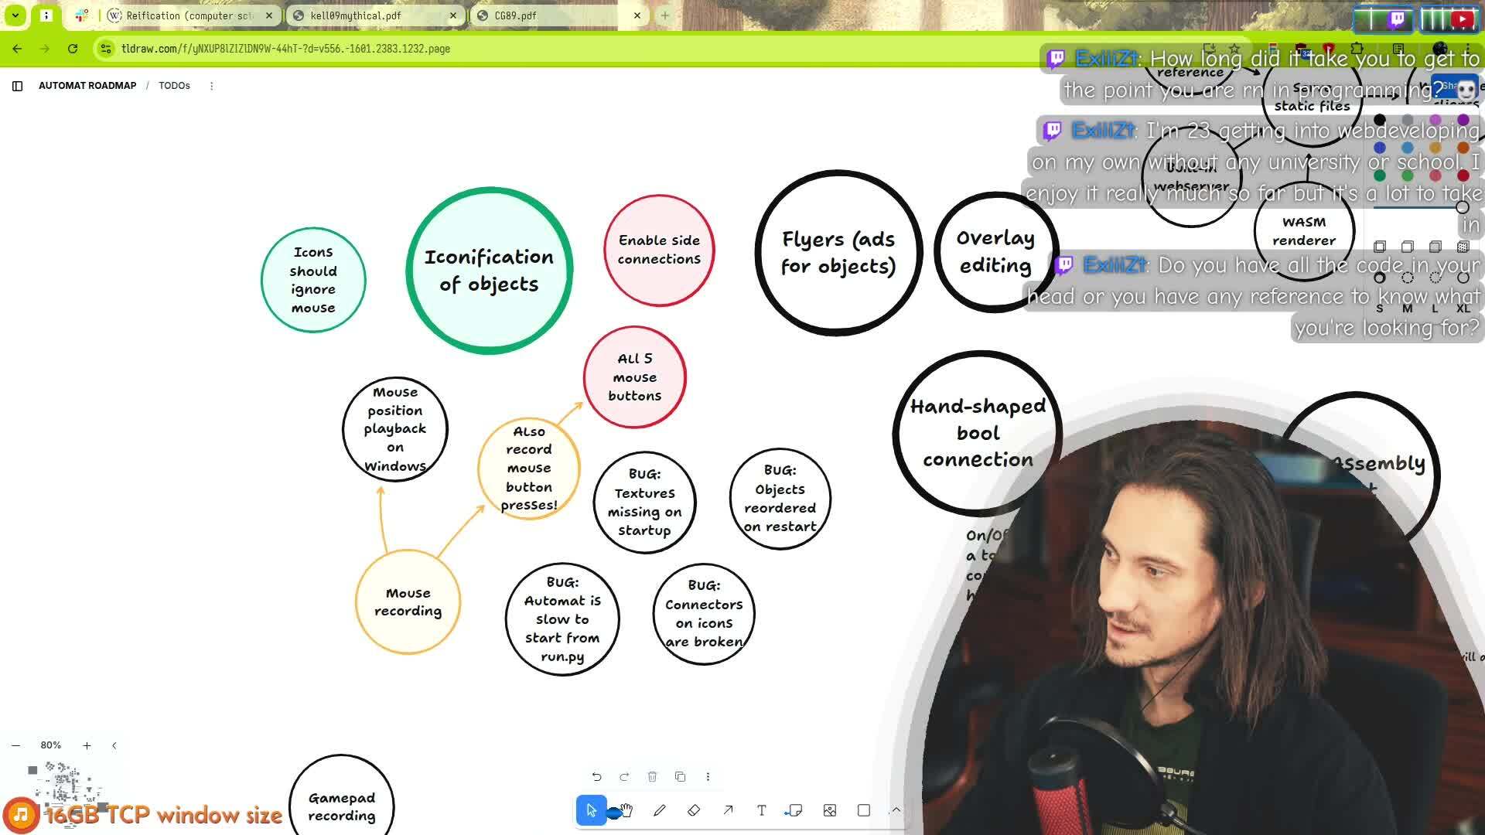Open the three-dot menu next to TODOs
Image resolution: width=1485 pixels, height=835 pixels.
pos(211,86)
